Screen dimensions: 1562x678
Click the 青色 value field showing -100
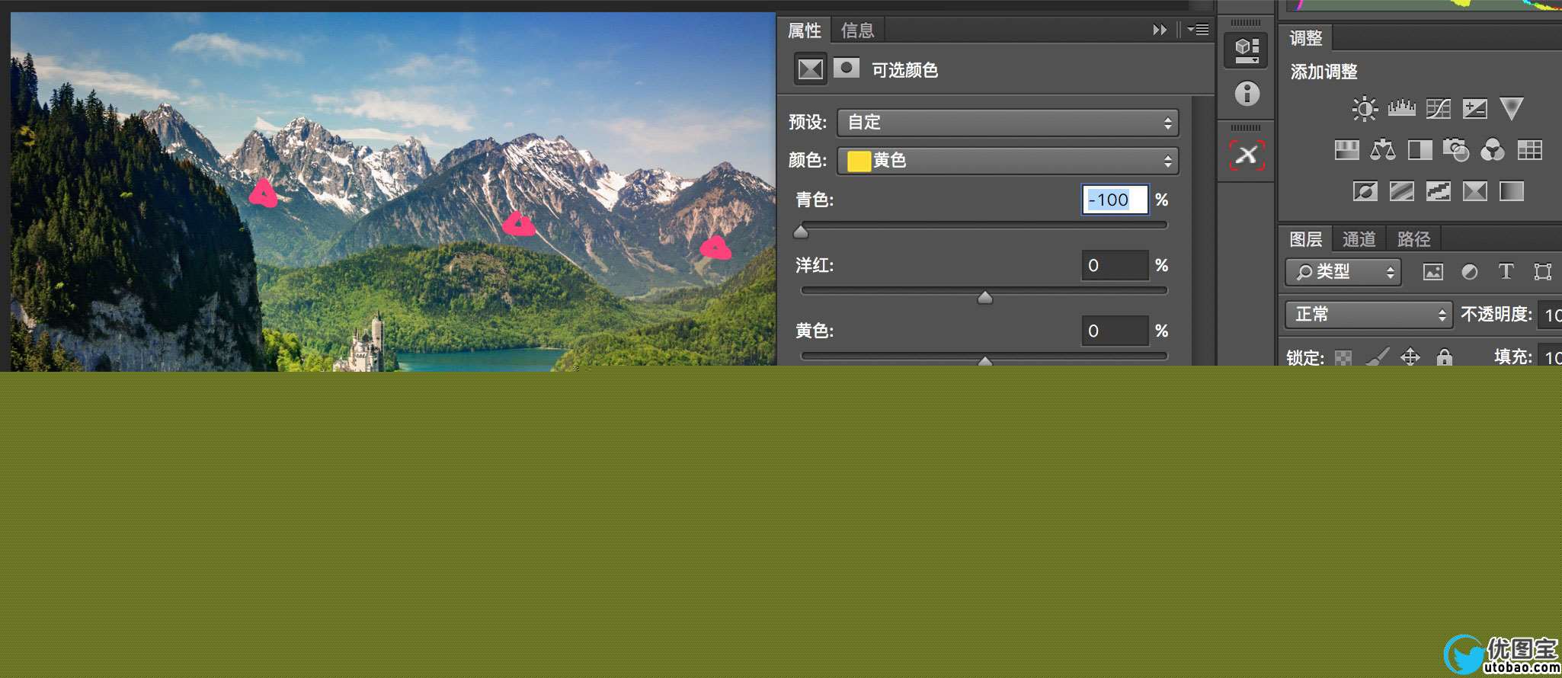pyautogui.click(x=1115, y=200)
